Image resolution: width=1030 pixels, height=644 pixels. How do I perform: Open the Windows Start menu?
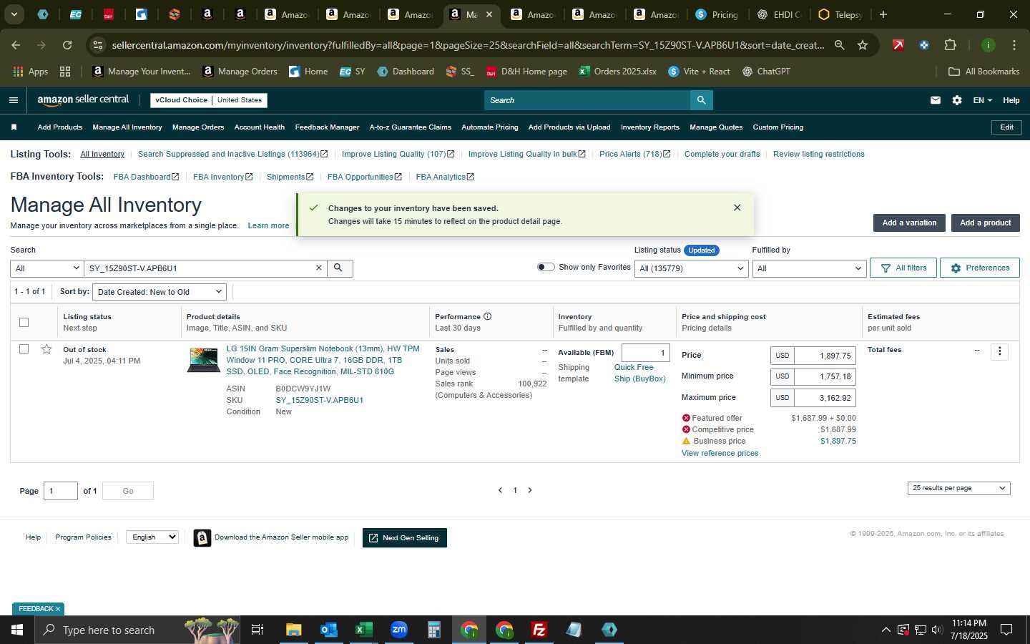click(16, 630)
